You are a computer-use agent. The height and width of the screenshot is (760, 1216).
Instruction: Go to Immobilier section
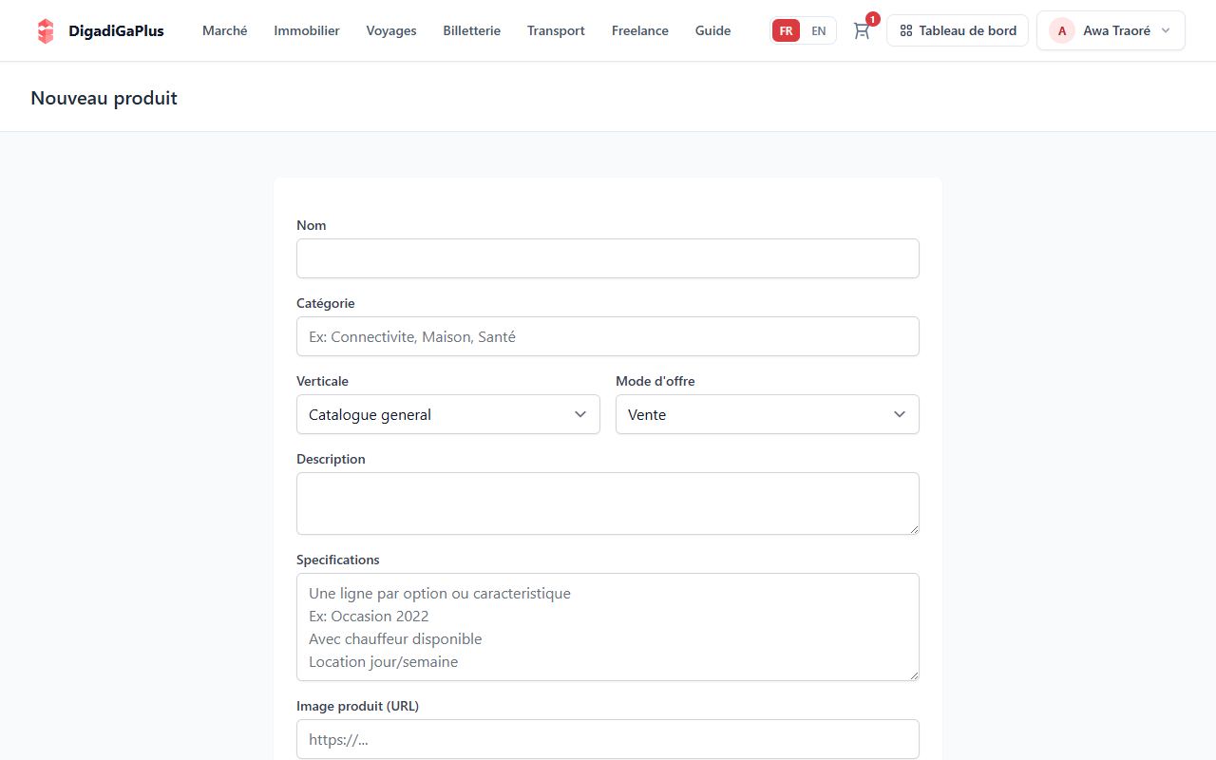point(307,30)
